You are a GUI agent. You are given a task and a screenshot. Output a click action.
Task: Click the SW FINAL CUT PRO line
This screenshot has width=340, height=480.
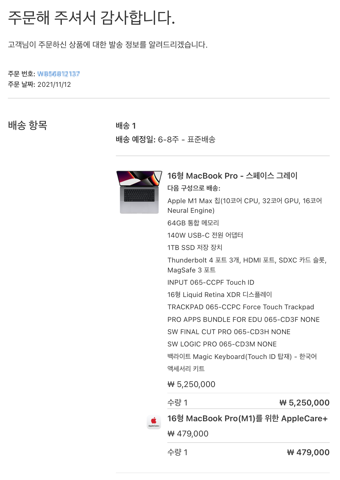point(229,332)
